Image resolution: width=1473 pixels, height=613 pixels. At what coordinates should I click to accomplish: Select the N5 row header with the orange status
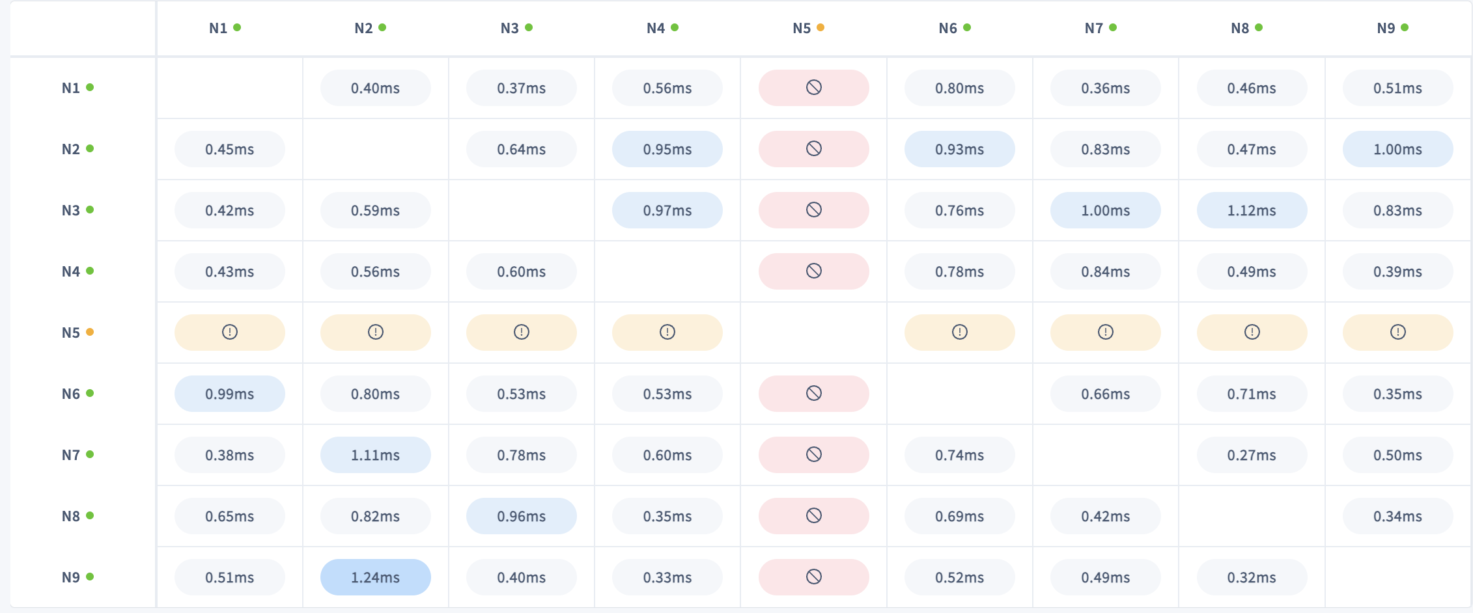(x=71, y=333)
